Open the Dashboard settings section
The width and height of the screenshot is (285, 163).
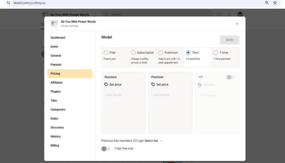point(58,38)
